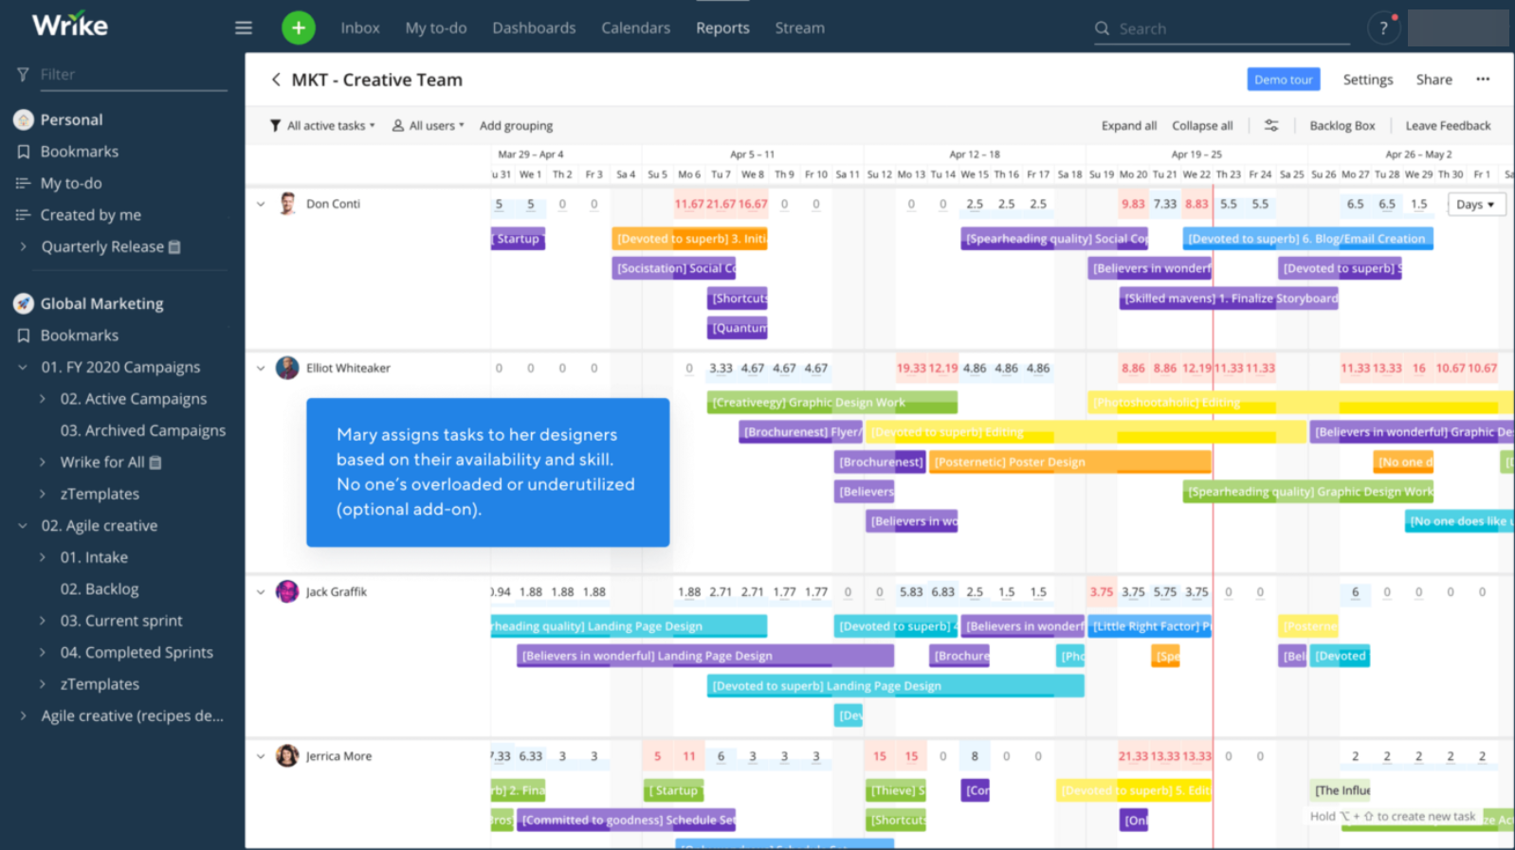Collapse the 02. Agile creative folder

(x=23, y=526)
